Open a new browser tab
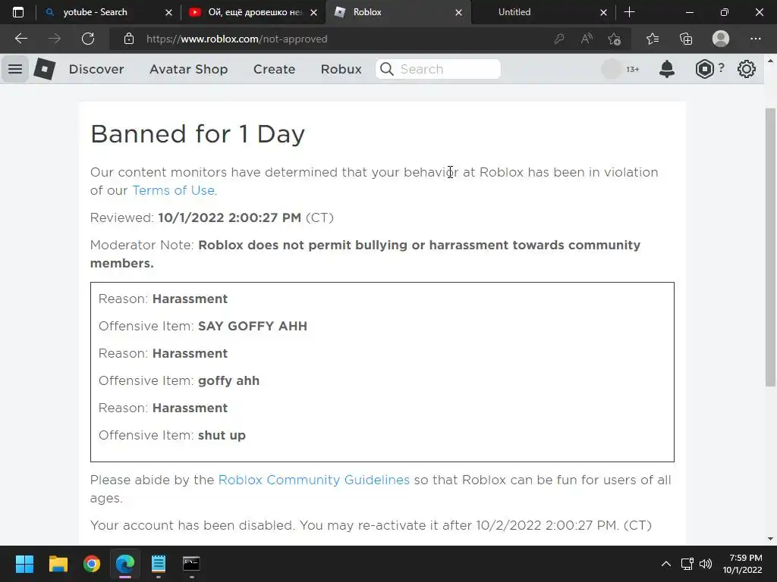777x582 pixels. [x=629, y=12]
